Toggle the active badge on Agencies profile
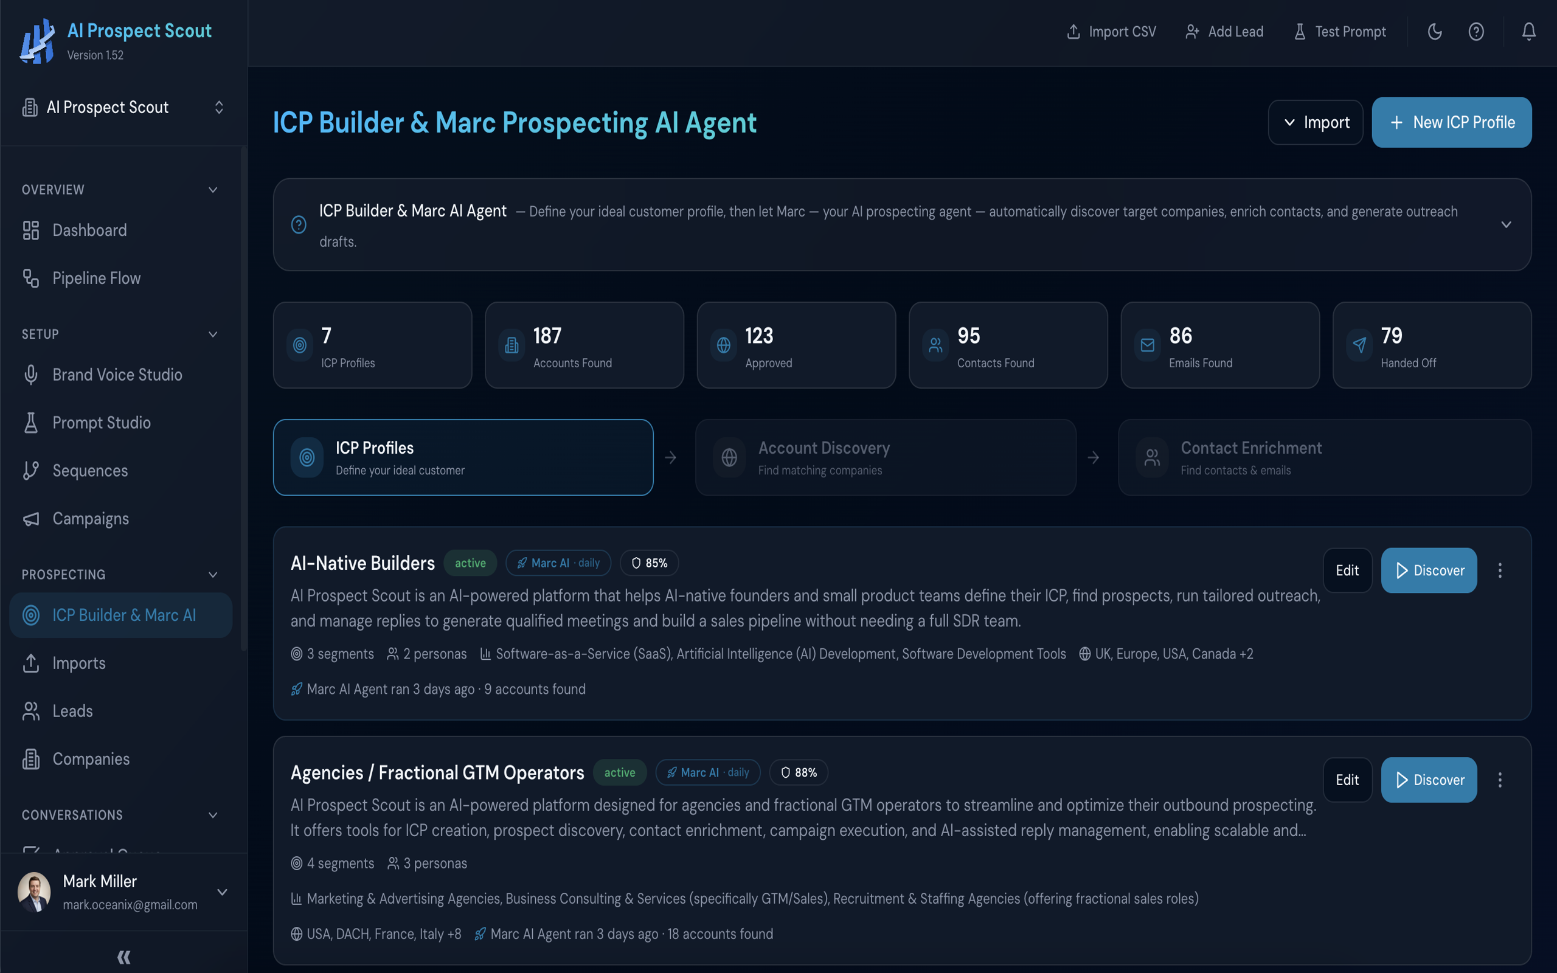 [619, 772]
